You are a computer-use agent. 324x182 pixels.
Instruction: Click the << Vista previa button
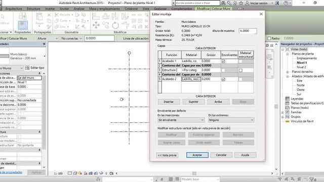(x=167, y=155)
